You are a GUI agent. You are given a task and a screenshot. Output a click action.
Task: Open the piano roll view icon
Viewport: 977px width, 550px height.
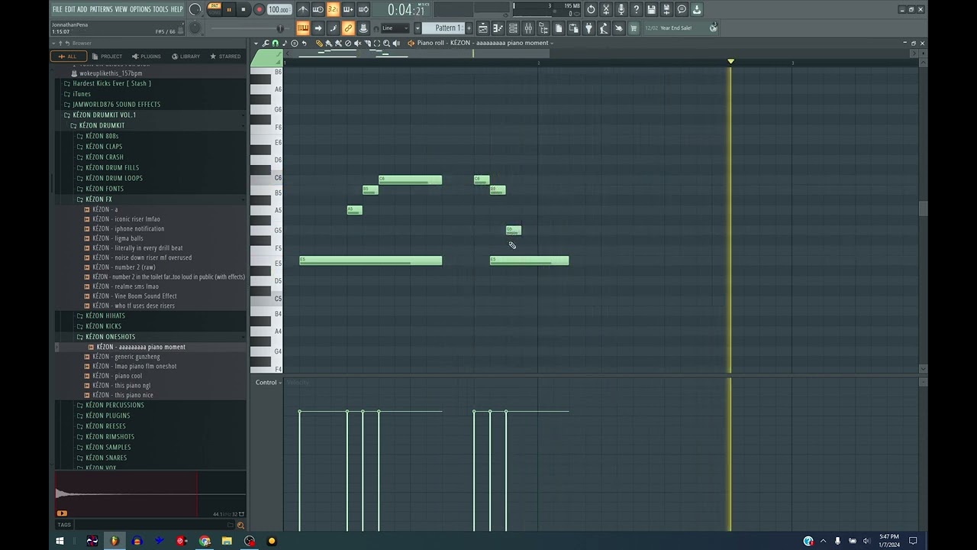click(x=498, y=27)
